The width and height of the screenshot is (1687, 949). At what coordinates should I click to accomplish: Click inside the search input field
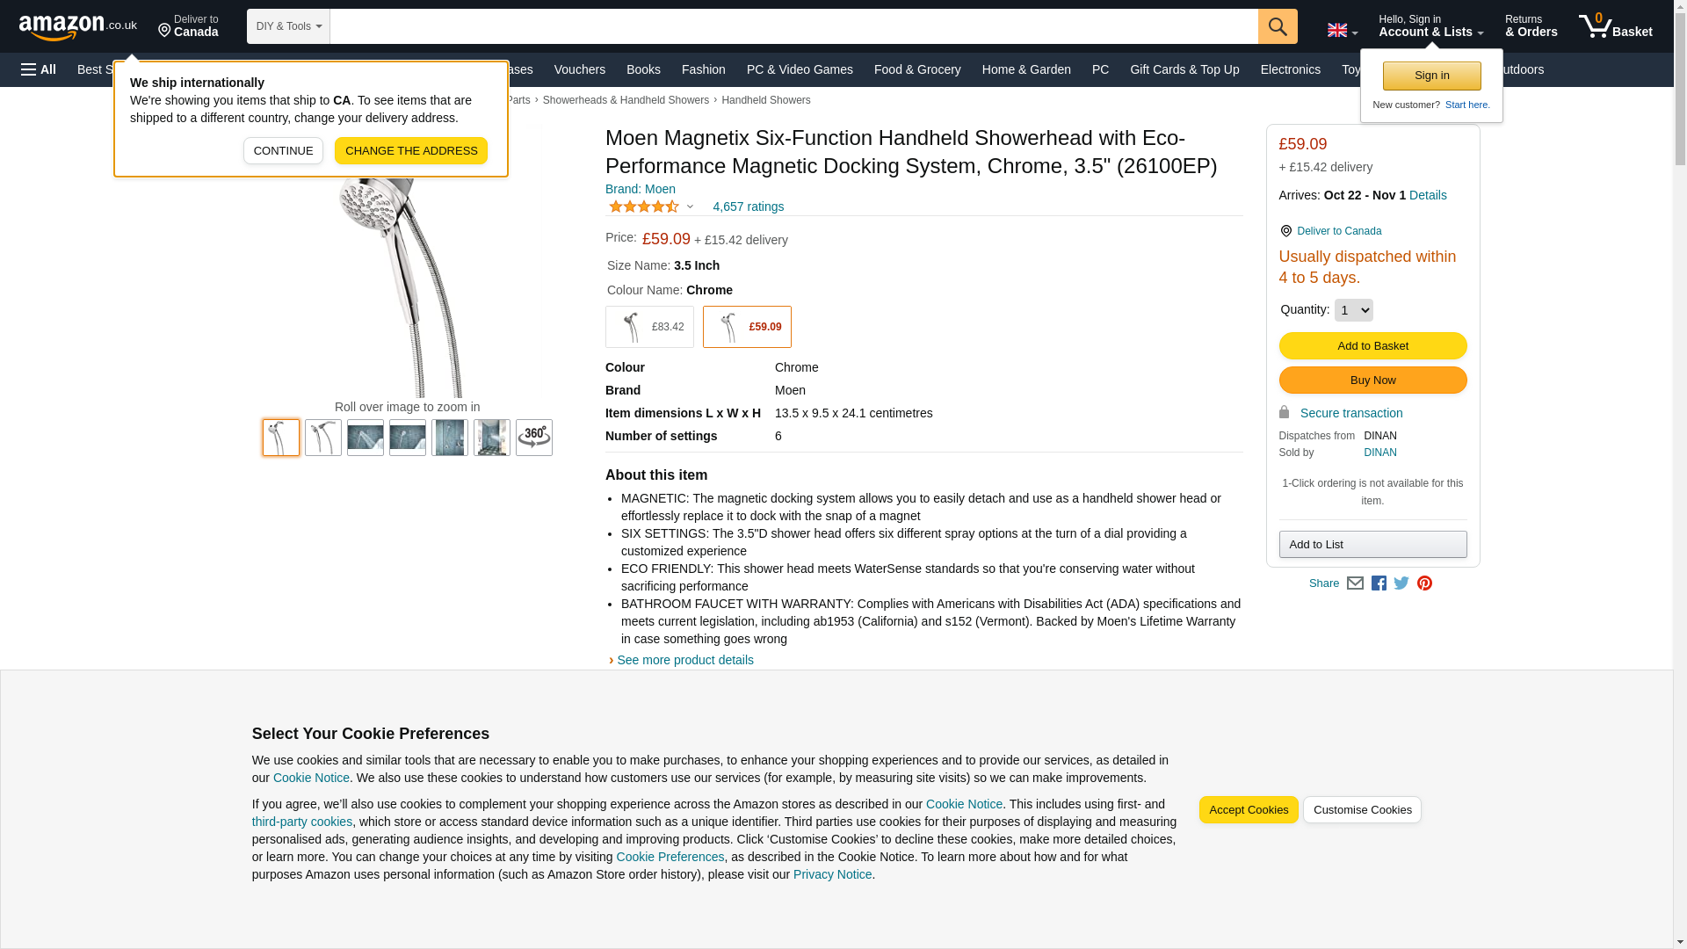point(793,26)
